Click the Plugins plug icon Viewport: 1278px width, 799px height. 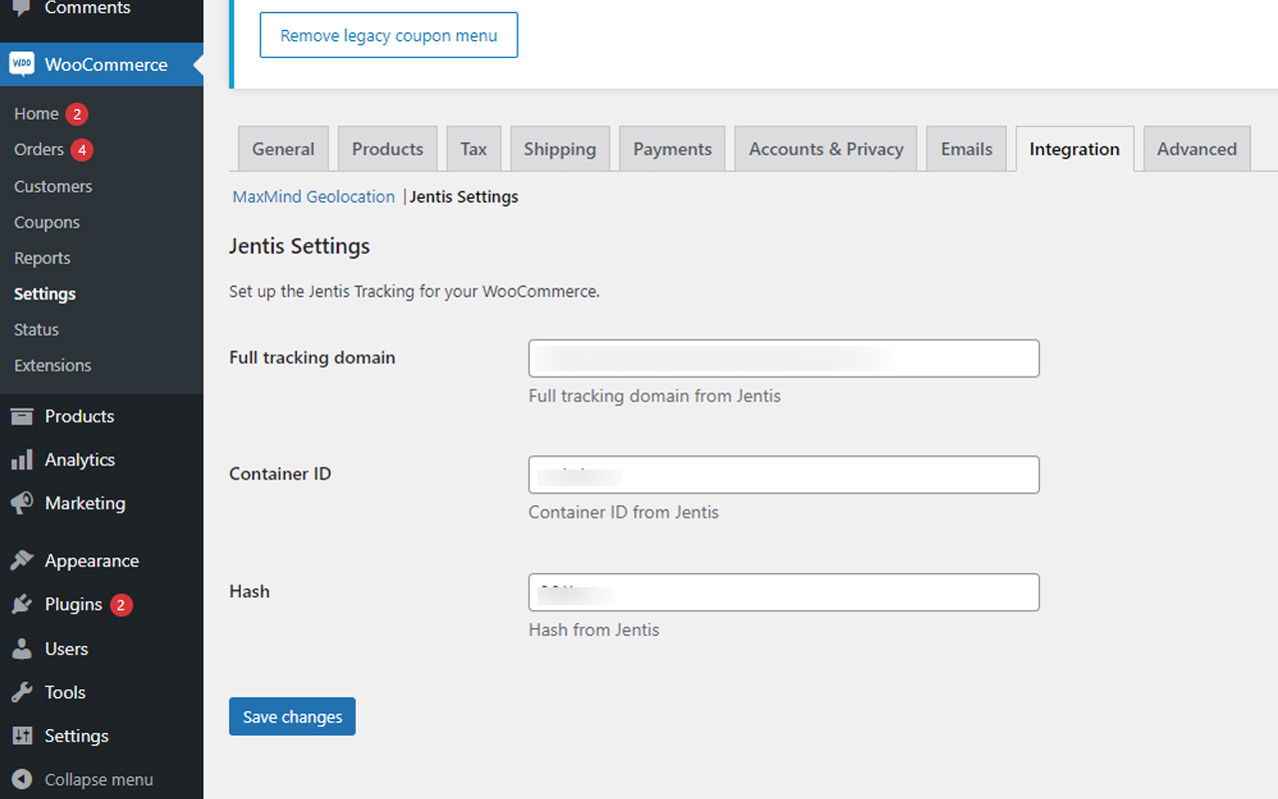coord(22,604)
